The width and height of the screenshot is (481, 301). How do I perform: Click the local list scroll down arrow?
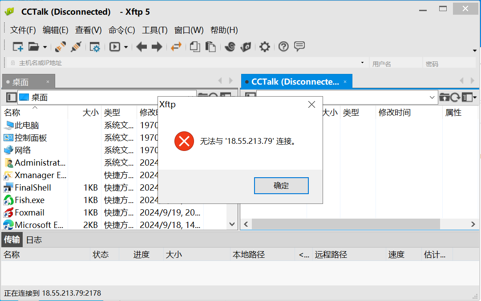232,224
